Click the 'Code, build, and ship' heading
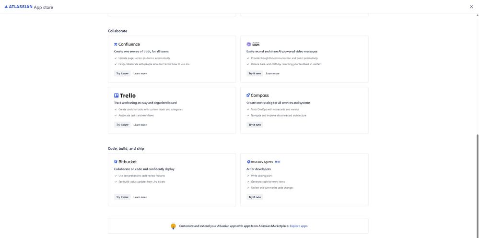 pos(126,149)
